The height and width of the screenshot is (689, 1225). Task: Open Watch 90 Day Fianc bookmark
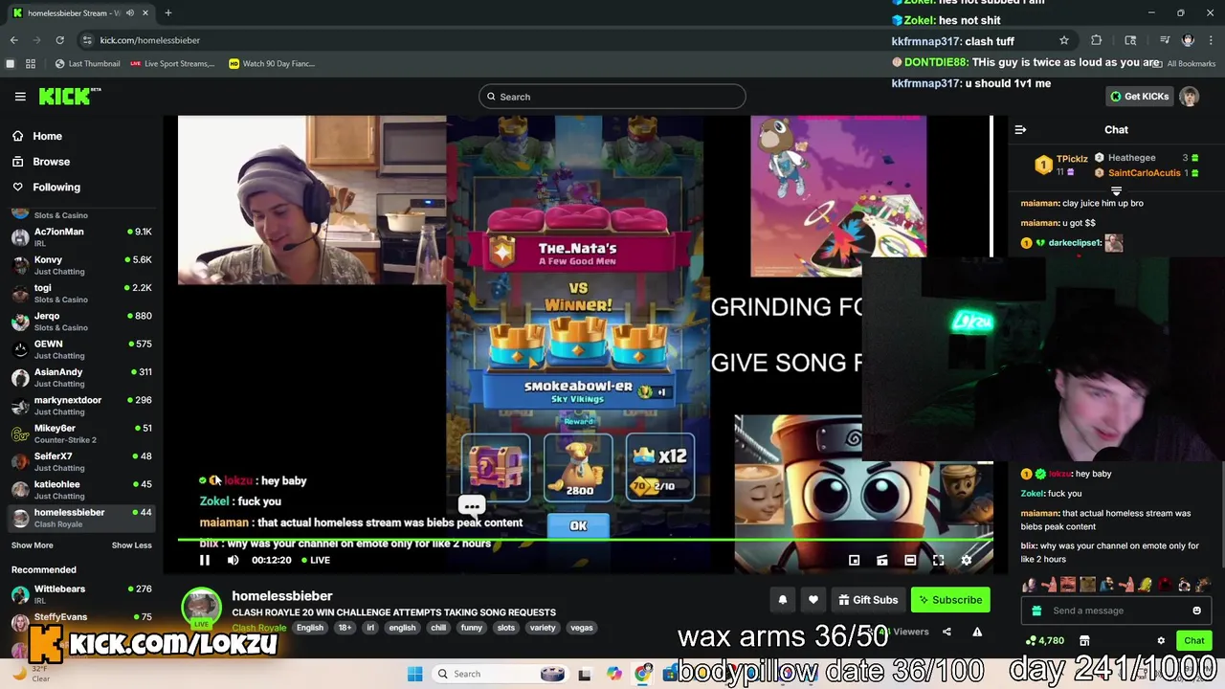[272, 64]
